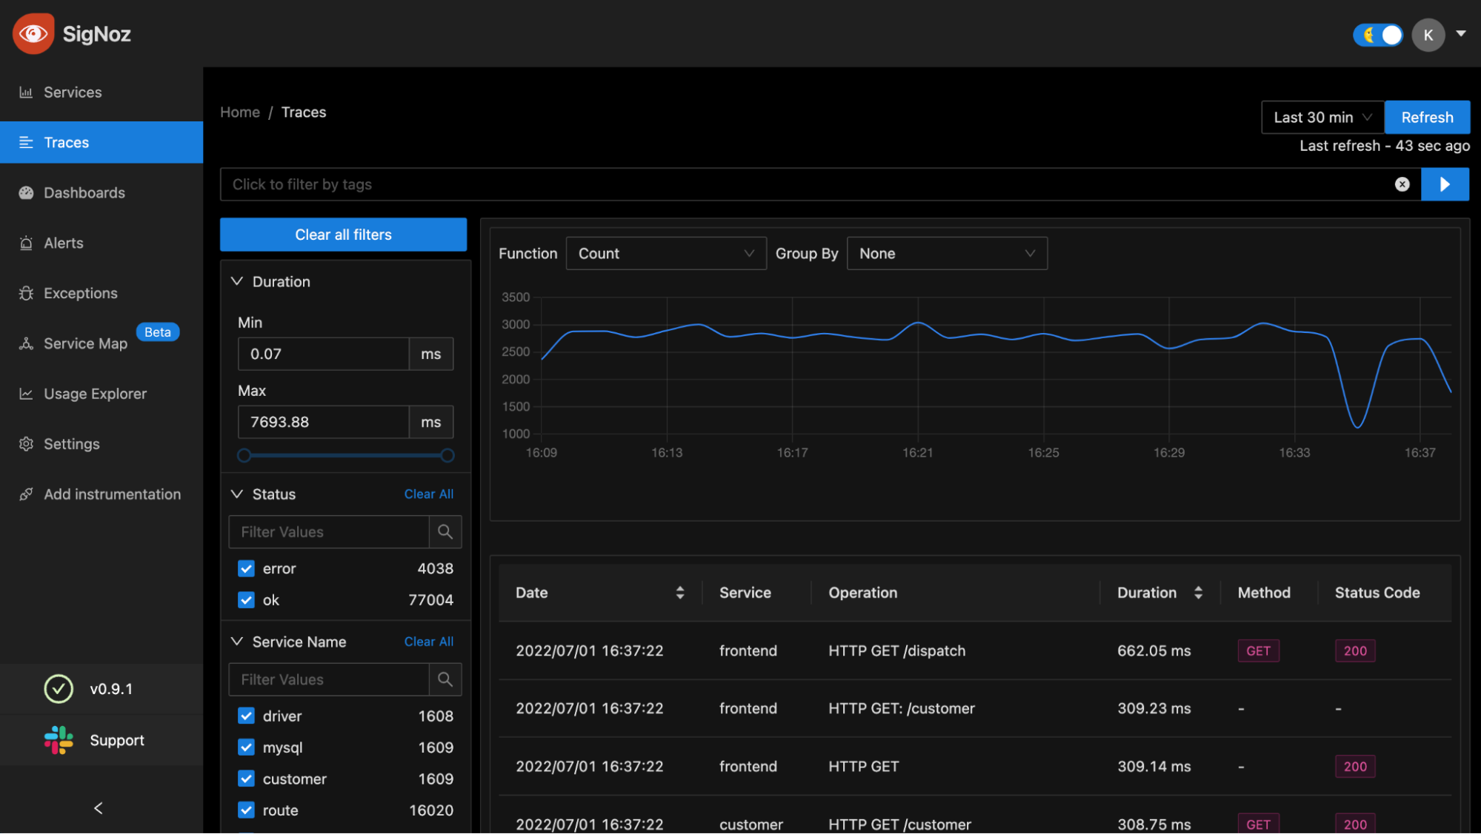This screenshot has height=834, width=1481.
Task: Open Alerts in the sidebar
Action: (x=101, y=243)
